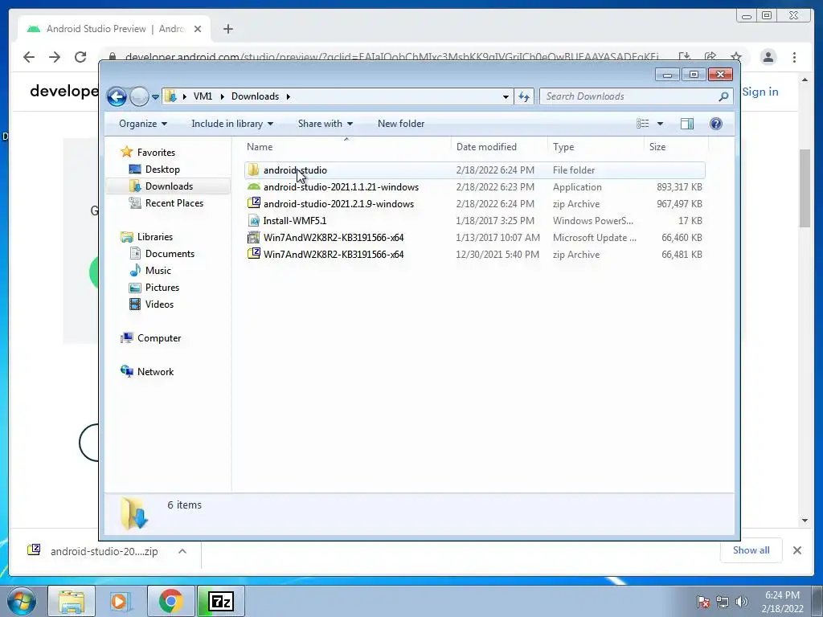Open Windows Media Player from taskbar
The height and width of the screenshot is (617, 823).
[121, 601]
